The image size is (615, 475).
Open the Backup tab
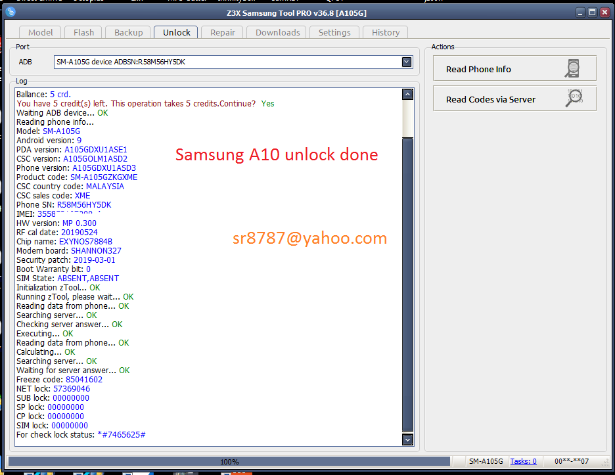coord(128,33)
